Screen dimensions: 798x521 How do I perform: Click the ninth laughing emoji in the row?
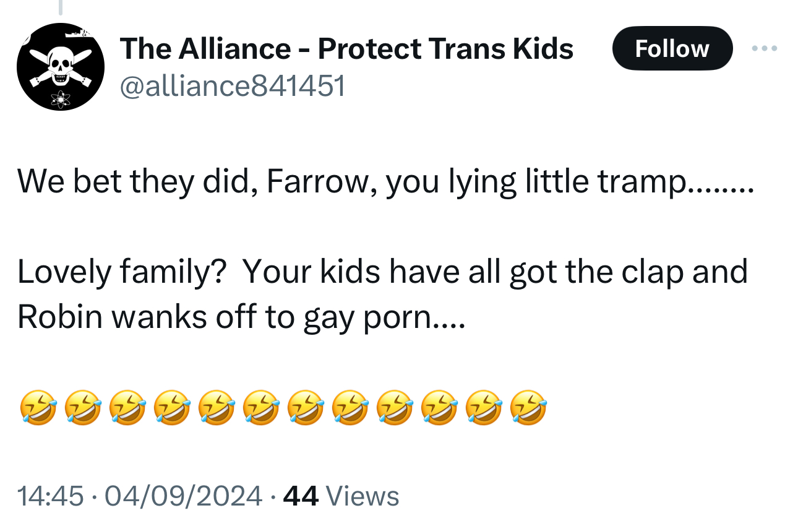point(395,408)
